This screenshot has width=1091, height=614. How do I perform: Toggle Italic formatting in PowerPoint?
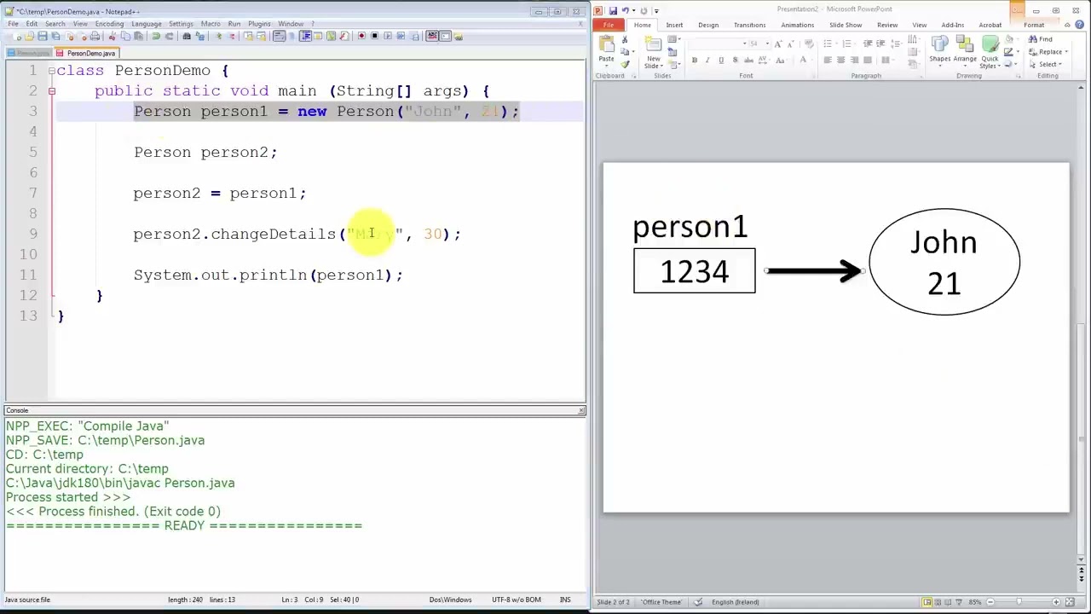click(x=707, y=60)
